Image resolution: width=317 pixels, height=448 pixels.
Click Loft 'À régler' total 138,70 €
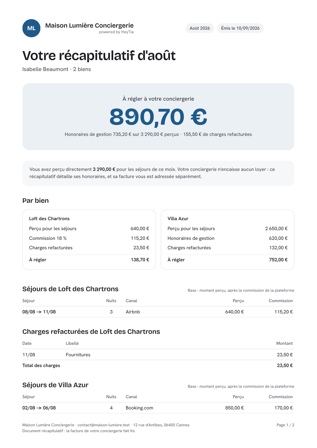pos(140,260)
